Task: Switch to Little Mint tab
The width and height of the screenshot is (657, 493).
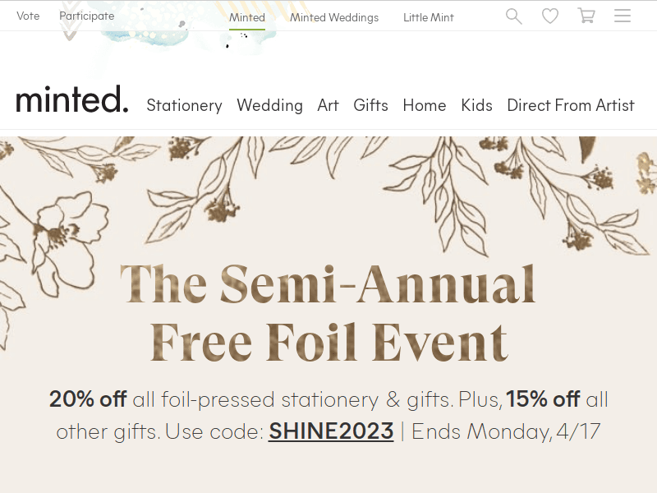Action: pyautogui.click(x=429, y=17)
